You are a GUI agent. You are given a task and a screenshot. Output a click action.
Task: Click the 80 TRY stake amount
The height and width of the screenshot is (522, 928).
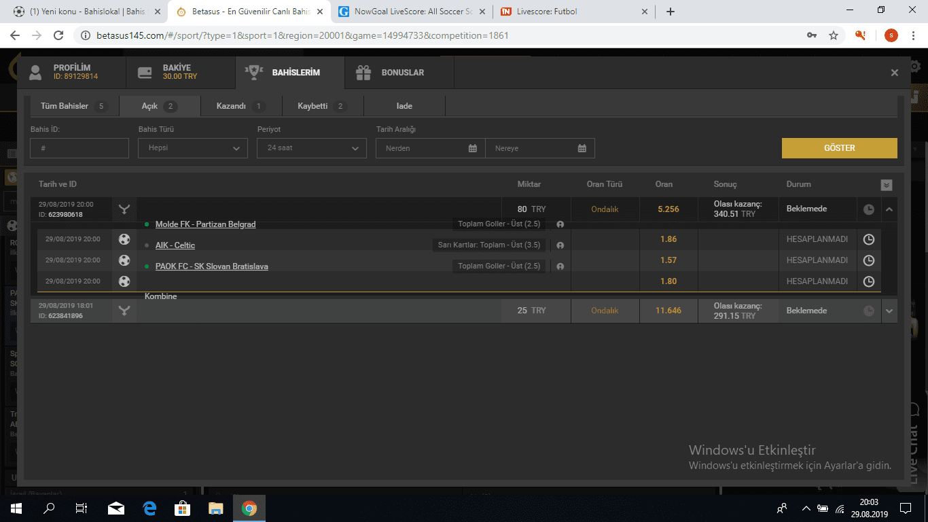tap(531, 209)
